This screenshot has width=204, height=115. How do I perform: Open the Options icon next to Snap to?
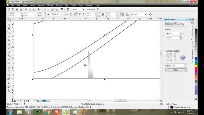coord(98,9)
